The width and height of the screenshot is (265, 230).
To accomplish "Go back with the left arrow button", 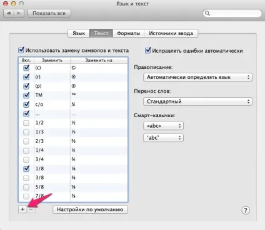I will (x=9, y=13).
